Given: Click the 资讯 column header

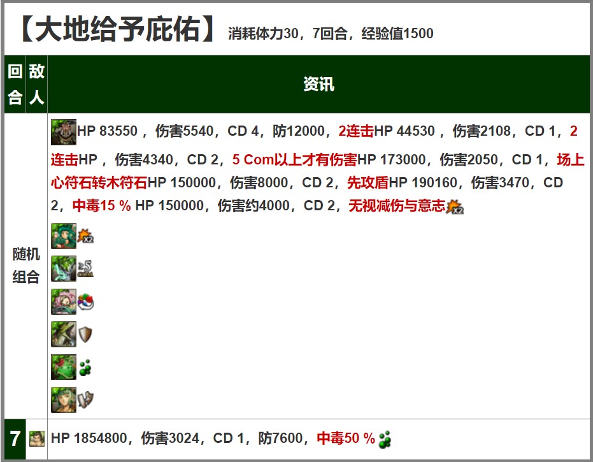Looking at the screenshot, I should [318, 84].
